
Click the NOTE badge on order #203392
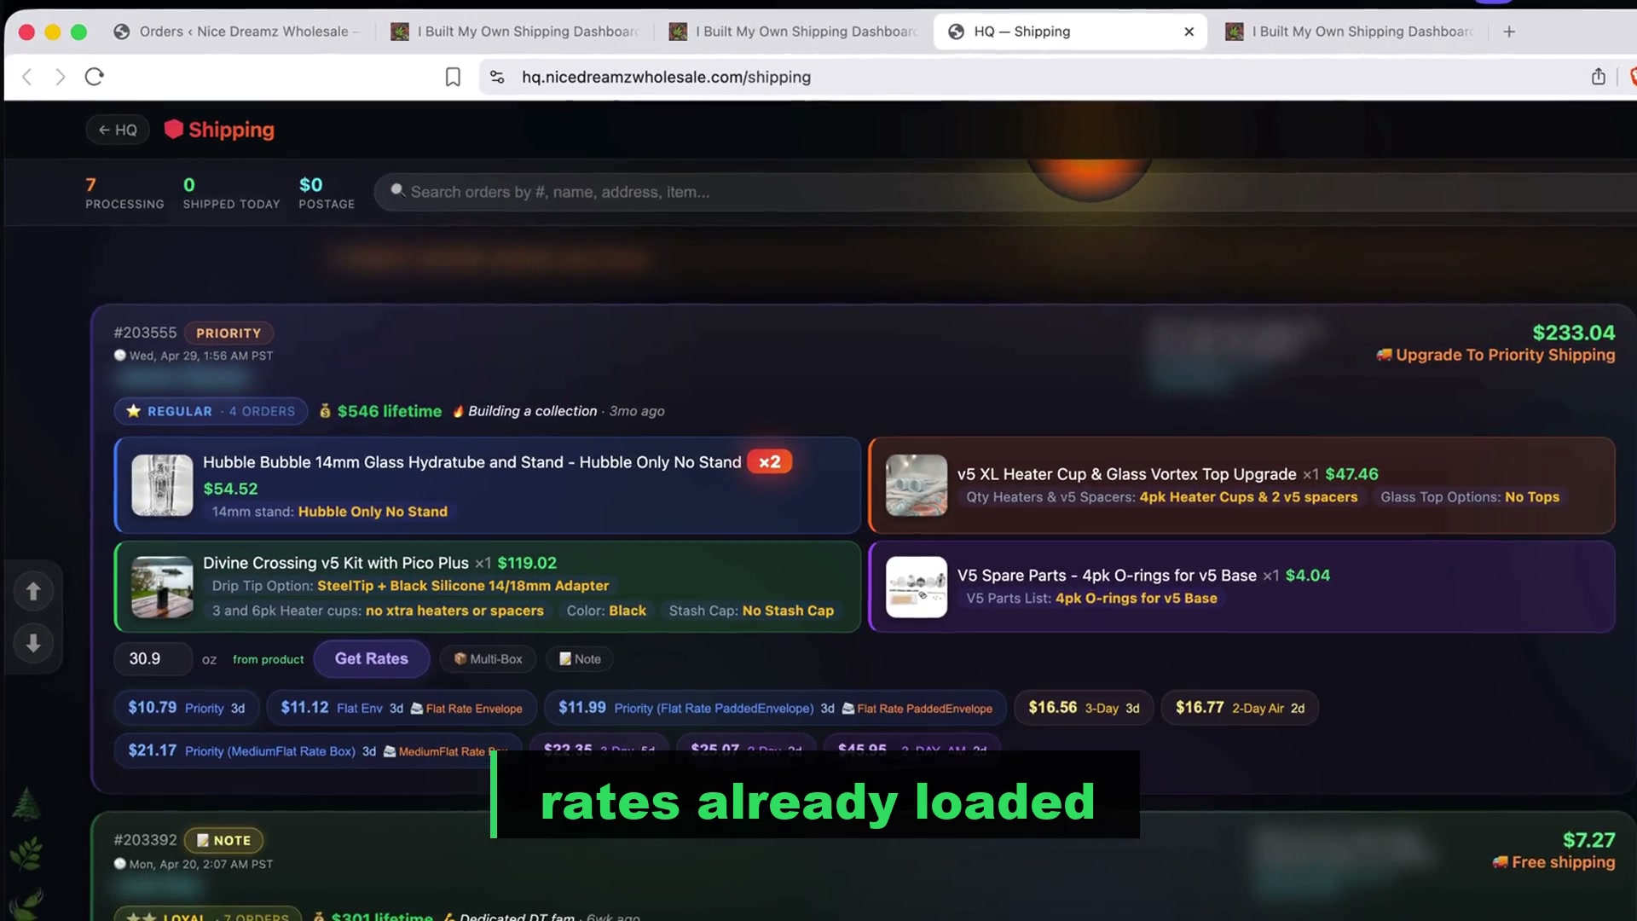(x=223, y=840)
